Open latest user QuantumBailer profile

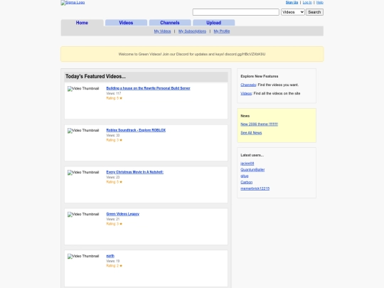252,169
